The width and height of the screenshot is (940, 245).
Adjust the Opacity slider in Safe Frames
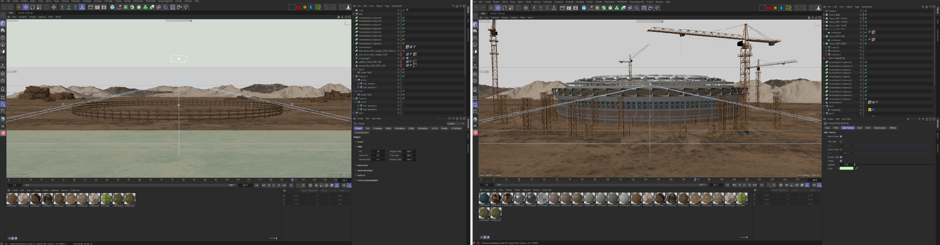tap(894, 165)
